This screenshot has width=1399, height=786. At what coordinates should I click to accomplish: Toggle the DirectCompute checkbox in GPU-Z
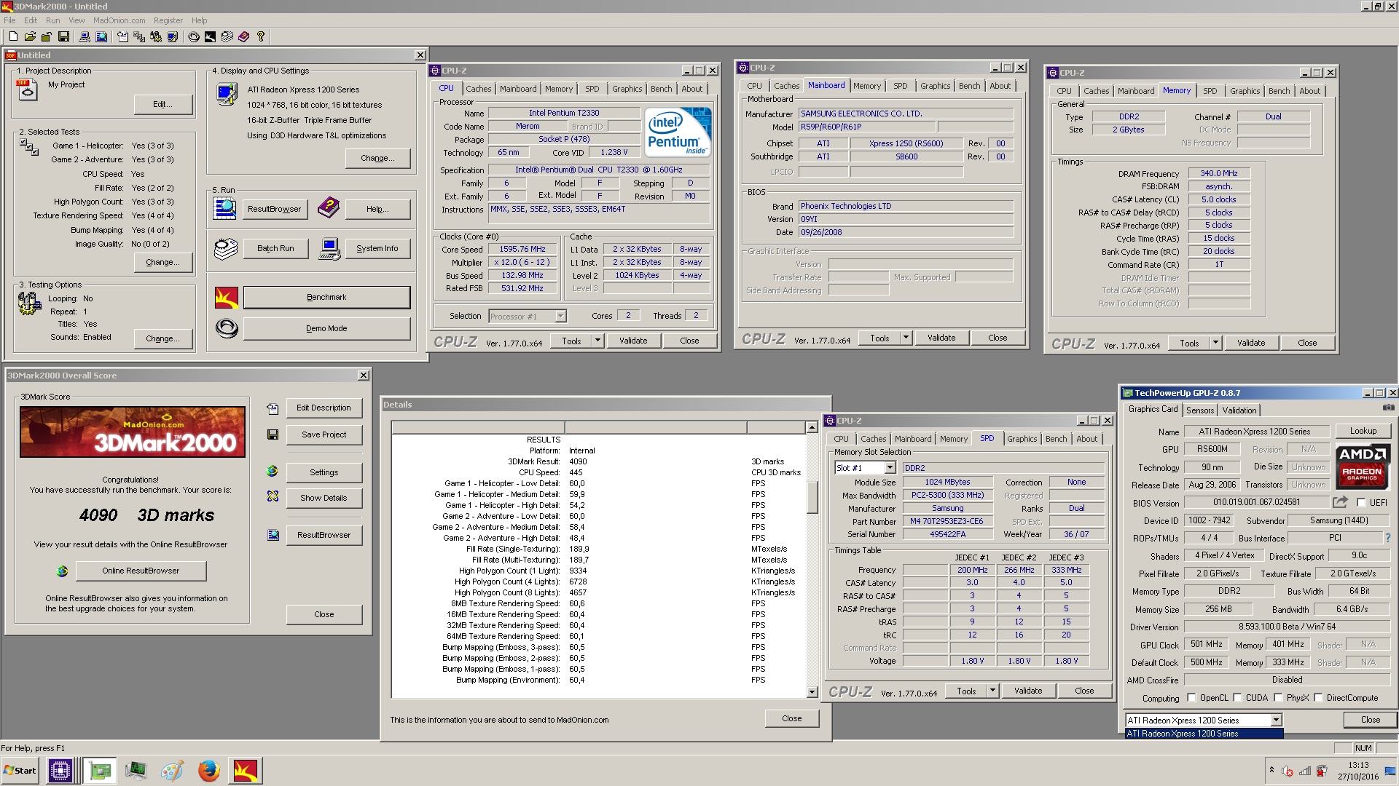pyautogui.click(x=1318, y=697)
